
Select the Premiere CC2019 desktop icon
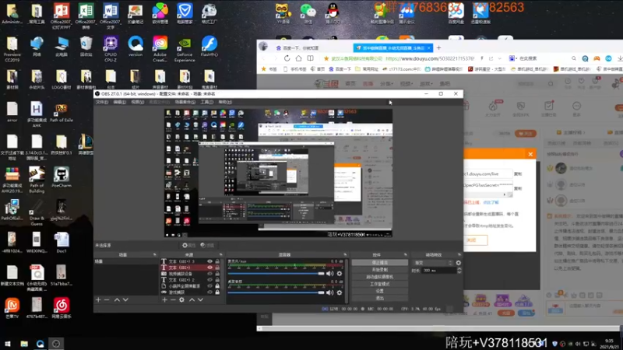click(12, 49)
